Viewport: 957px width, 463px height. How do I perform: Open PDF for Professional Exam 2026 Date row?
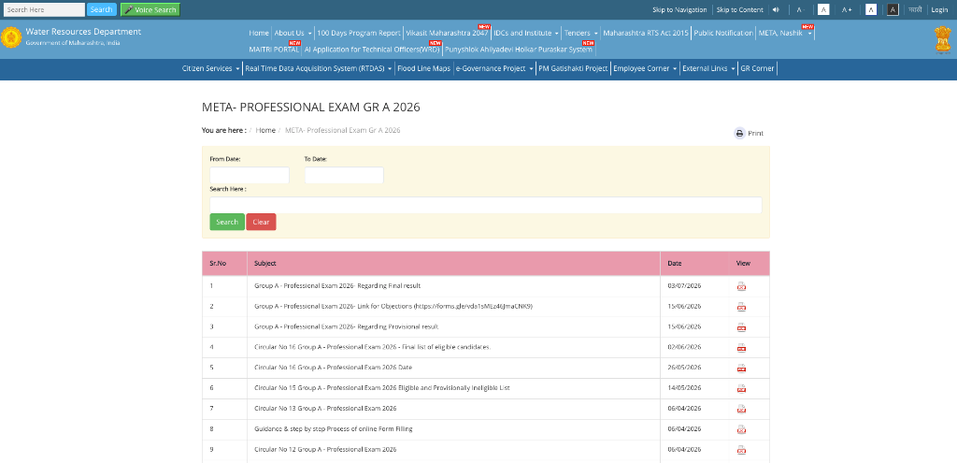point(741,369)
